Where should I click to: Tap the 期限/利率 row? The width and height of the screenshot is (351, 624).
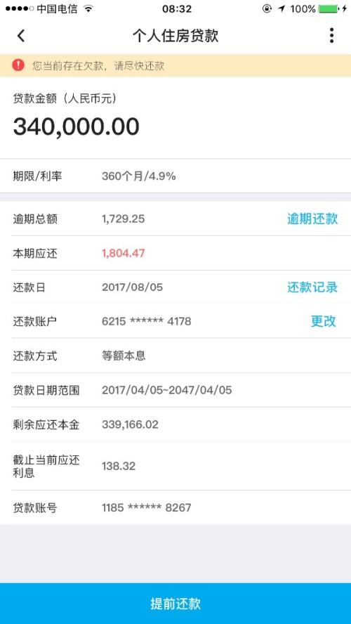(175, 176)
